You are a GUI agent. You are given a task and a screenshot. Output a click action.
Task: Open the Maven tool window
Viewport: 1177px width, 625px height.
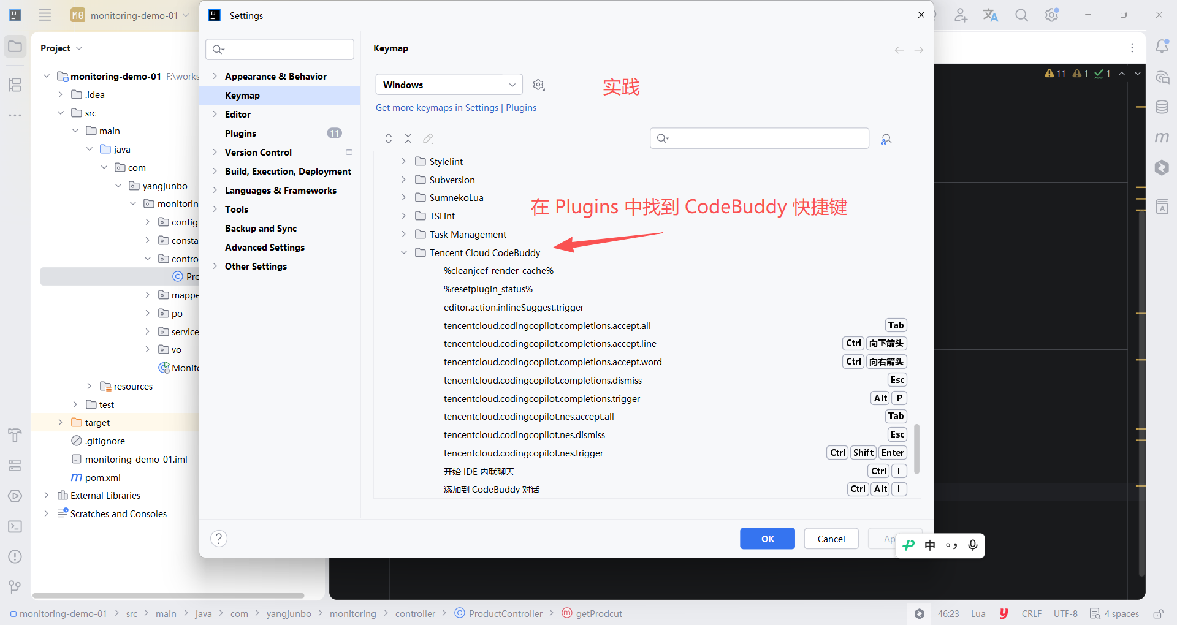(1162, 137)
